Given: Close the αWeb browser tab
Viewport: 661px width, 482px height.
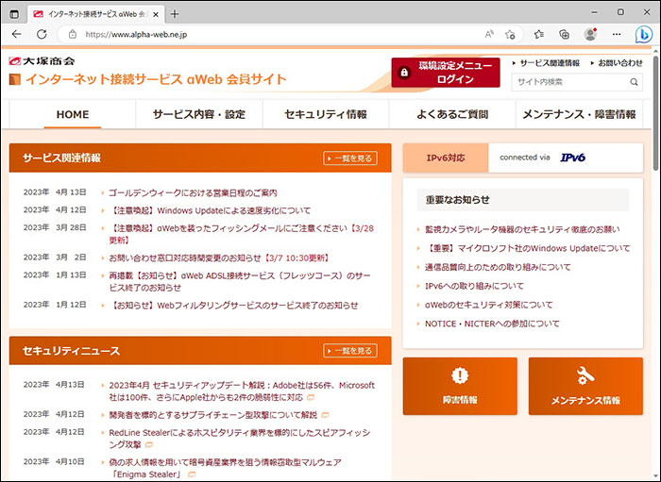Looking at the screenshot, I should coord(156,14).
